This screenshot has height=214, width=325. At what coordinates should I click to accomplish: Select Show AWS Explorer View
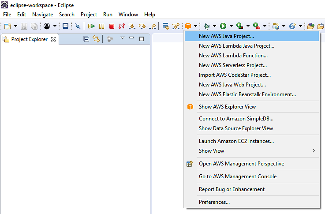252,107
